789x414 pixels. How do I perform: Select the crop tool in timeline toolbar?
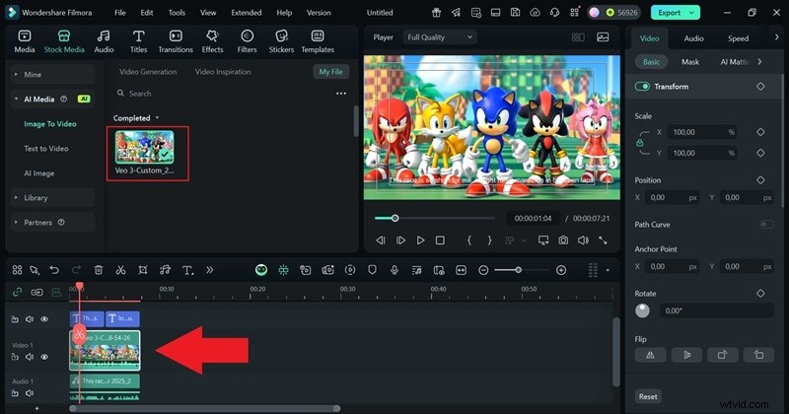coord(143,270)
